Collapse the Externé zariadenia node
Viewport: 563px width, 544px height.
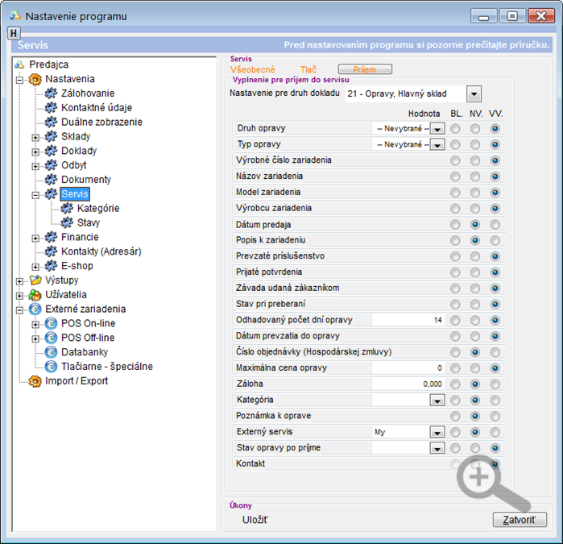(19, 309)
